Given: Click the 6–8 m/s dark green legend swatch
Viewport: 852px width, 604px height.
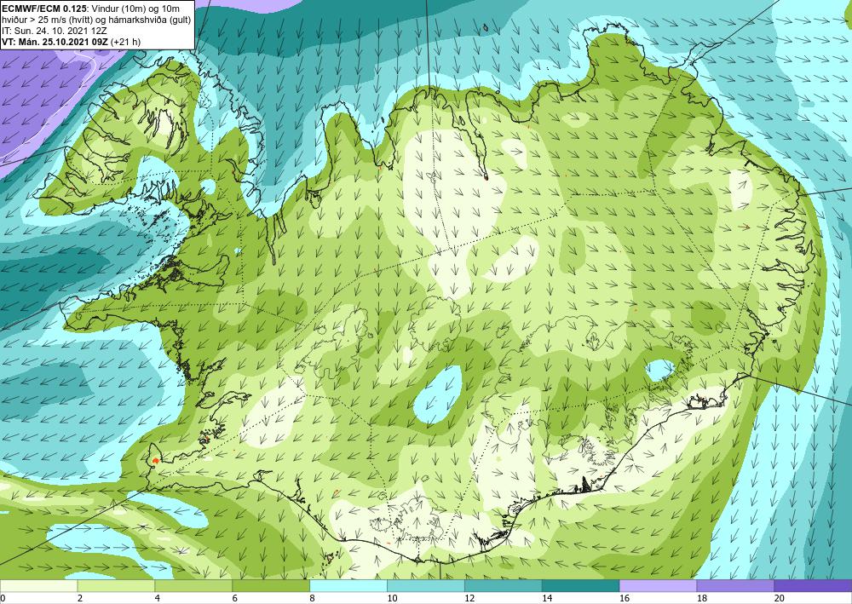Looking at the screenshot, I should 271,585.
